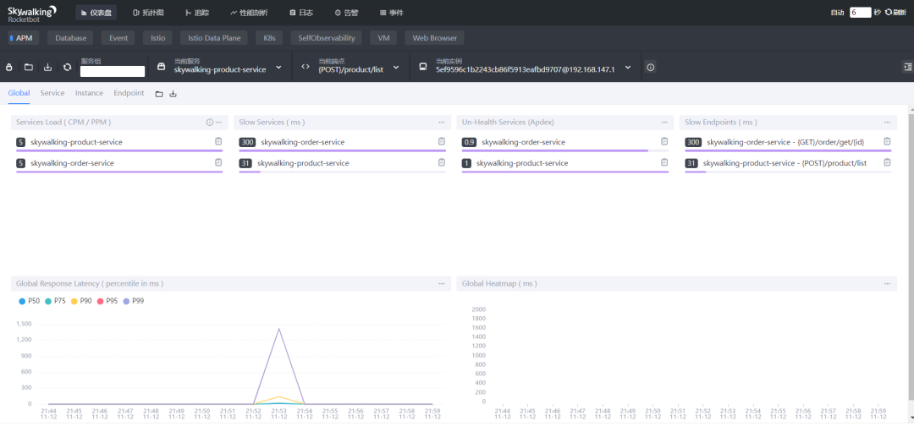Viewport: 914px width, 426px height.
Task: Click the reload icon beside the service group field
Action: pyautogui.click(x=67, y=68)
